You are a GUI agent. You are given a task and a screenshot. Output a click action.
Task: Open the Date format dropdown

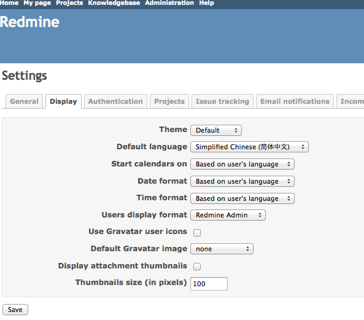[242, 181]
